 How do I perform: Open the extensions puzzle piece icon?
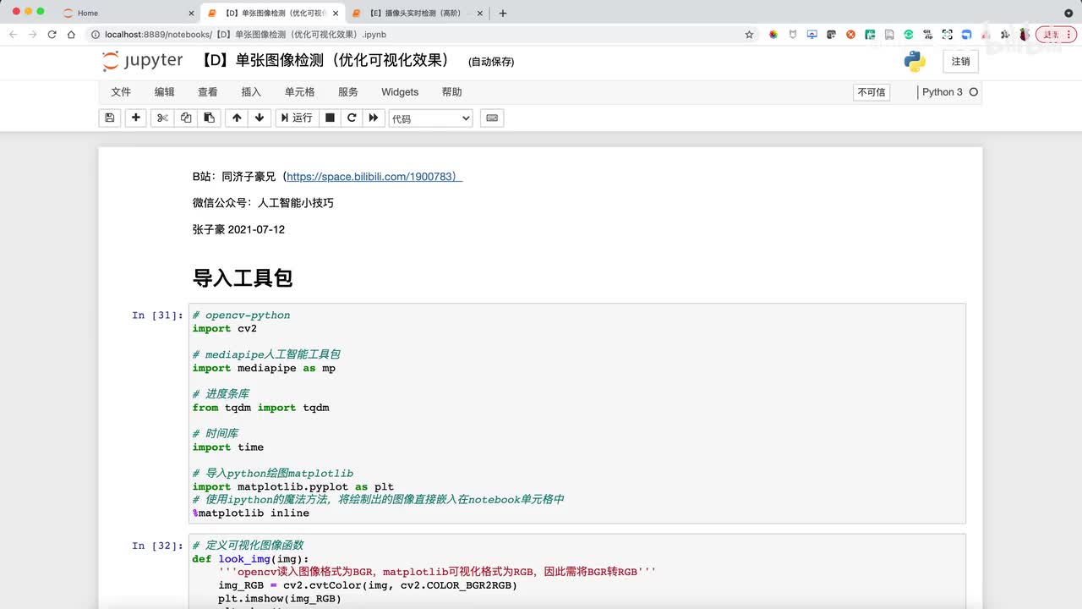(1005, 35)
